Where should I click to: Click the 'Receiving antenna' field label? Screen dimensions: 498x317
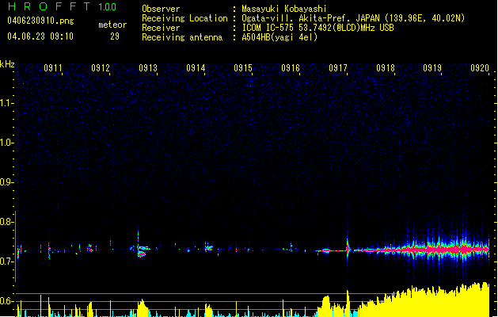(x=182, y=37)
